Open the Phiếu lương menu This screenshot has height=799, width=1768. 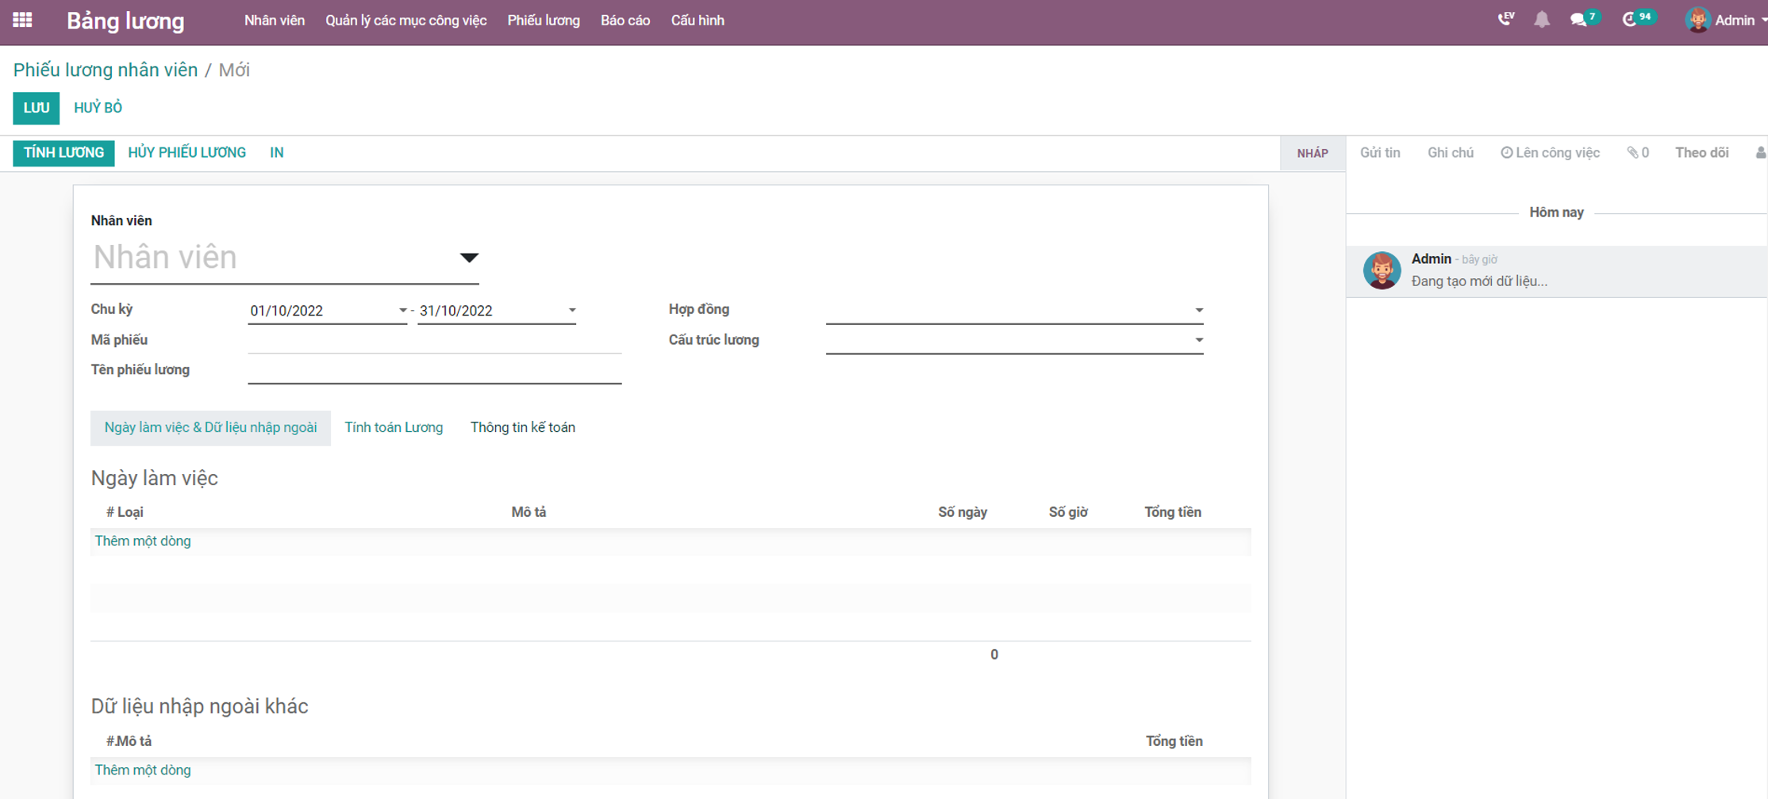[x=544, y=21]
